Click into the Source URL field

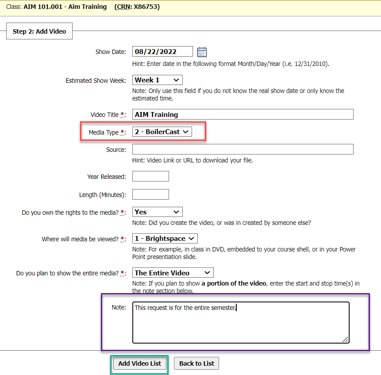[242, 149]
